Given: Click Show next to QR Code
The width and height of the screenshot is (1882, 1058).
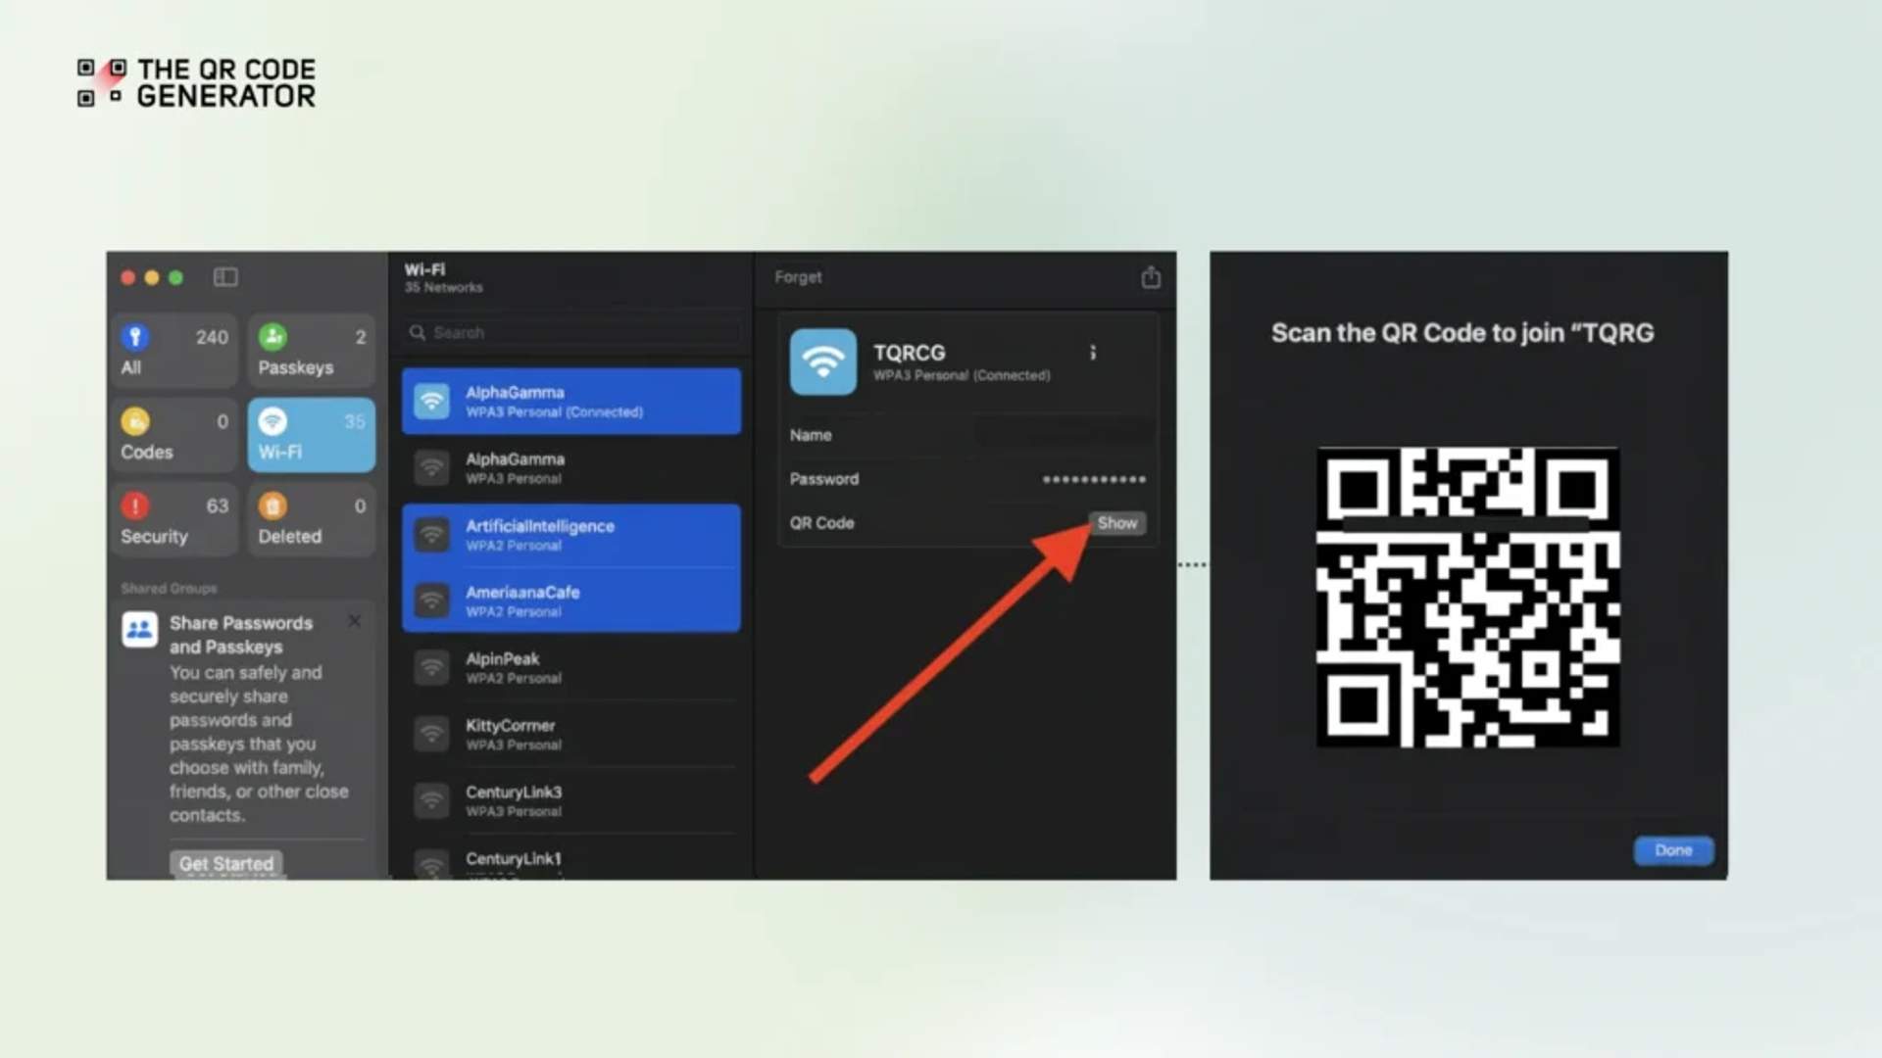Looking at the screenshot, I should click(1117, 523).
